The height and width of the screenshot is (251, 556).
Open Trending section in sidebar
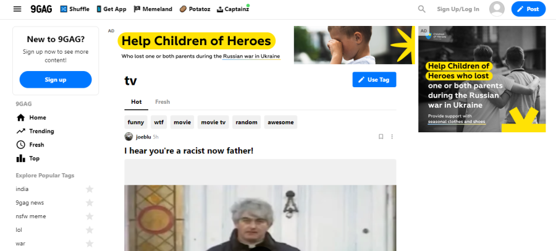pyautogui.click(x=35, y=131)
